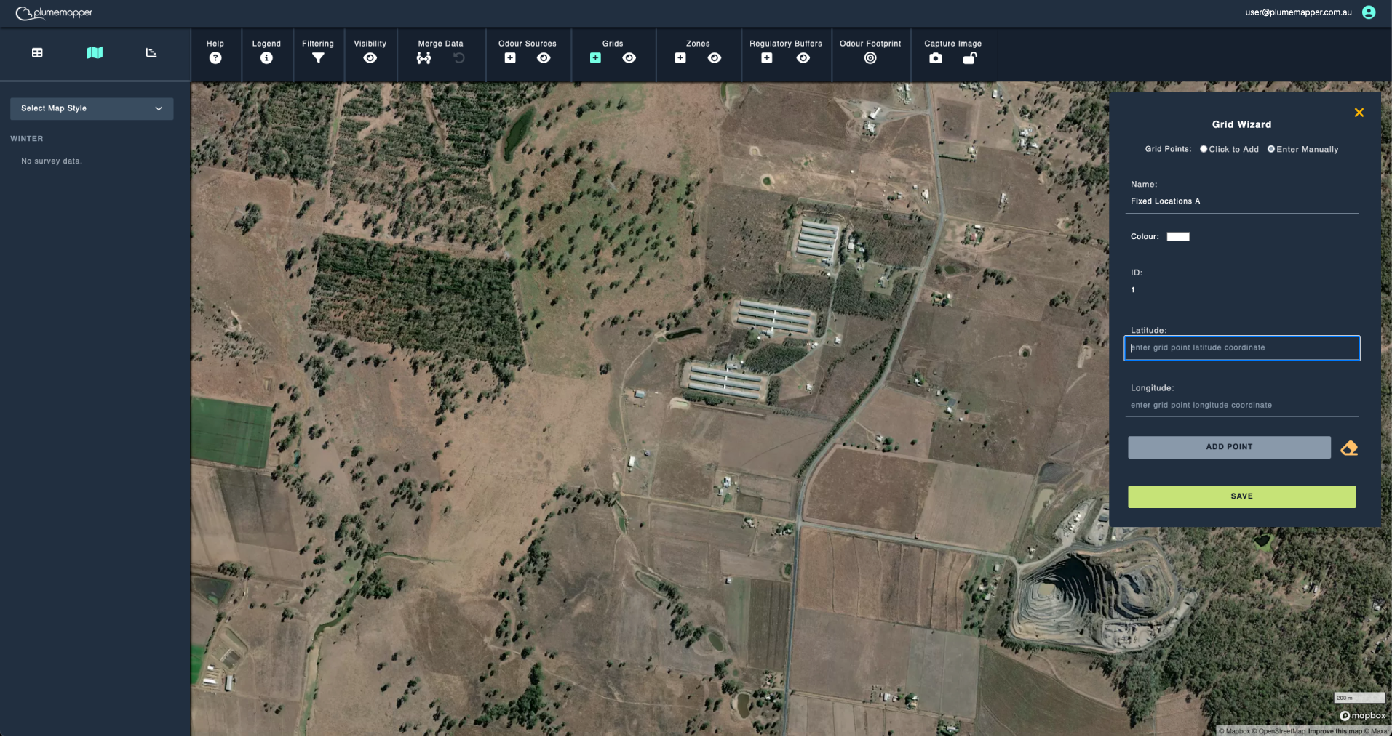The width and height of the screenshot is (1392, 737).
Task: Toggle Grids visibility eye icon
Action: point(629,58)
